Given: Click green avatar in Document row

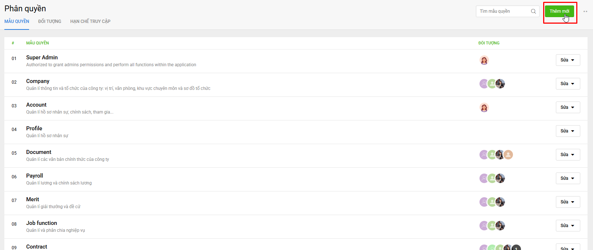Looking at the screenshot, I should coord(491,155).
